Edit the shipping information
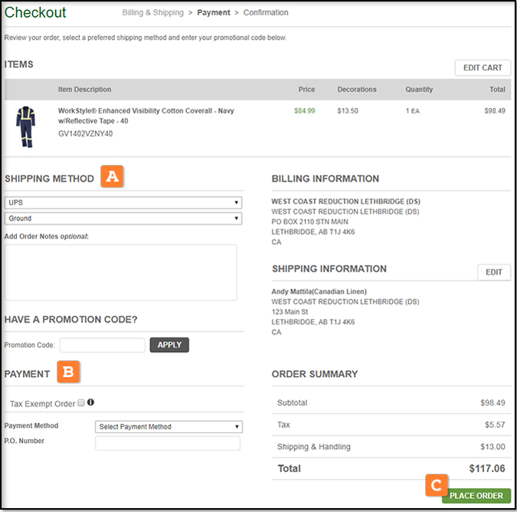The width and height of the screenshot is (517, 512). click(493, 272)
